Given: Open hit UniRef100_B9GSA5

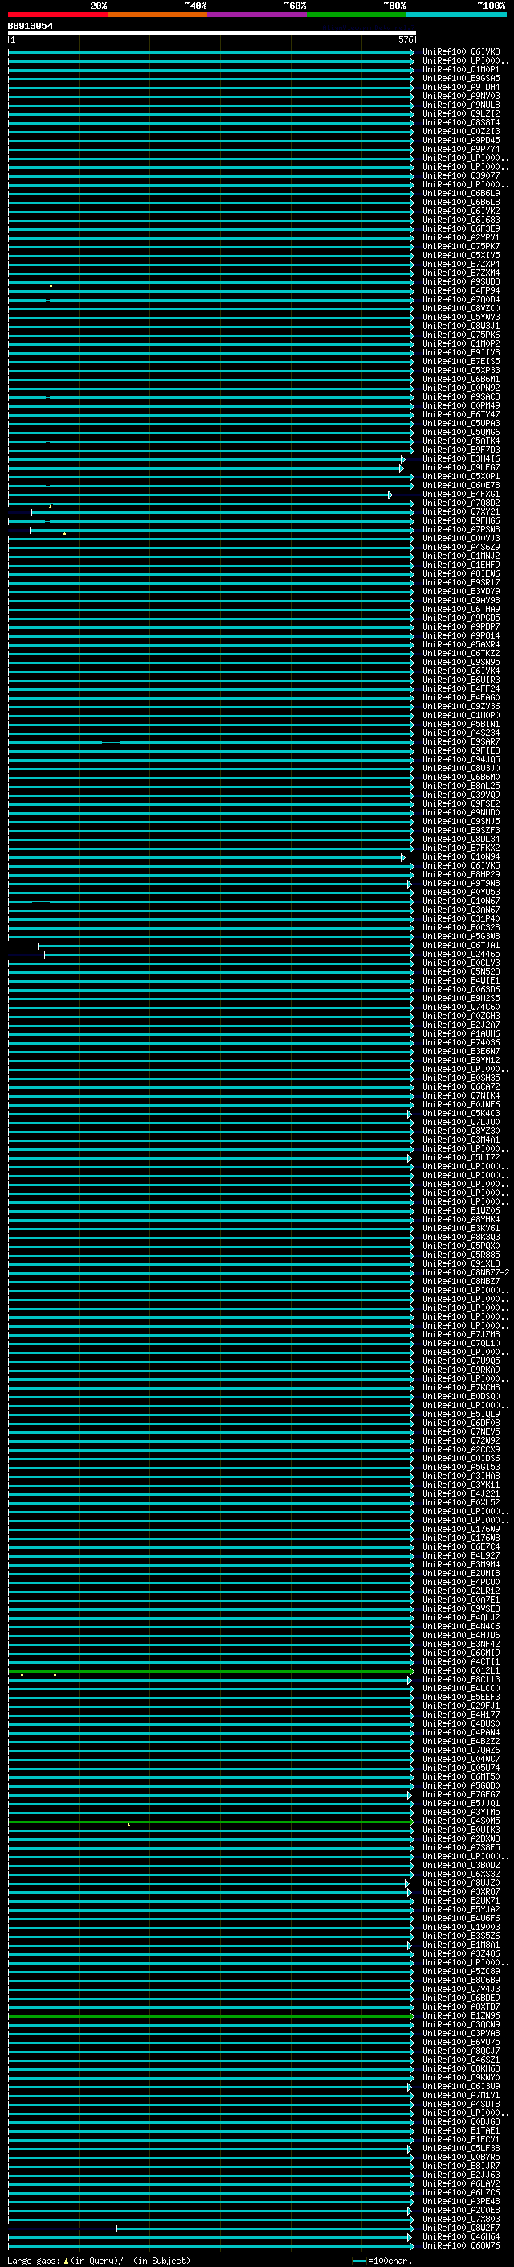Looking at the screenshot, I should pyautogui.click(x=461, y=78).
